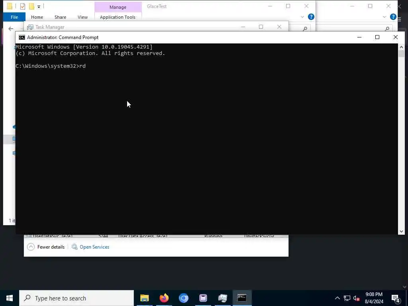This screenshot has width=408, height=306.
Task: Switch to the Home ribbon tab
Action: click(37, 17)
